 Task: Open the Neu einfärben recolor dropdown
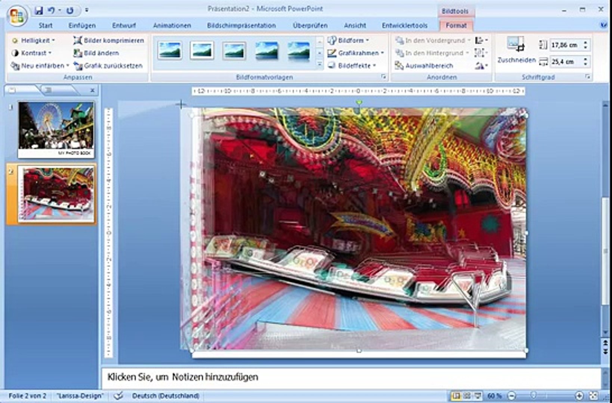pyautogui.click(x=40, y=66)
